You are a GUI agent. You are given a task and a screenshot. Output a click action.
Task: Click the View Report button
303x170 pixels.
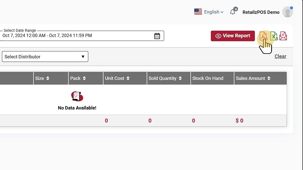[233, 36]
